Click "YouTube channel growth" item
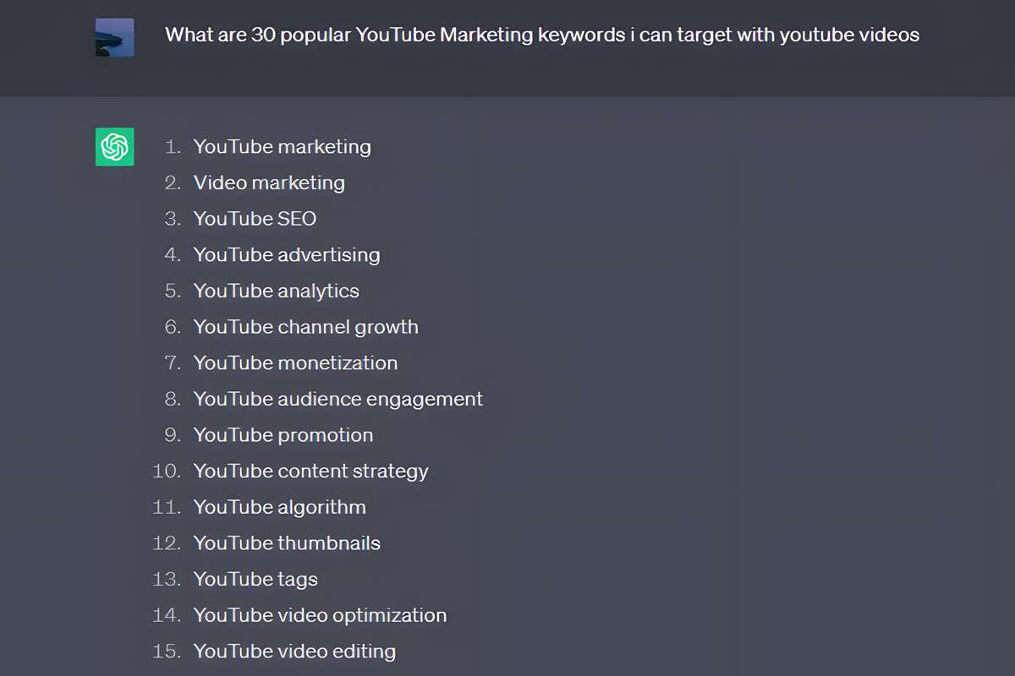Viewport: 1015px width, 676px height. [305, 327]
